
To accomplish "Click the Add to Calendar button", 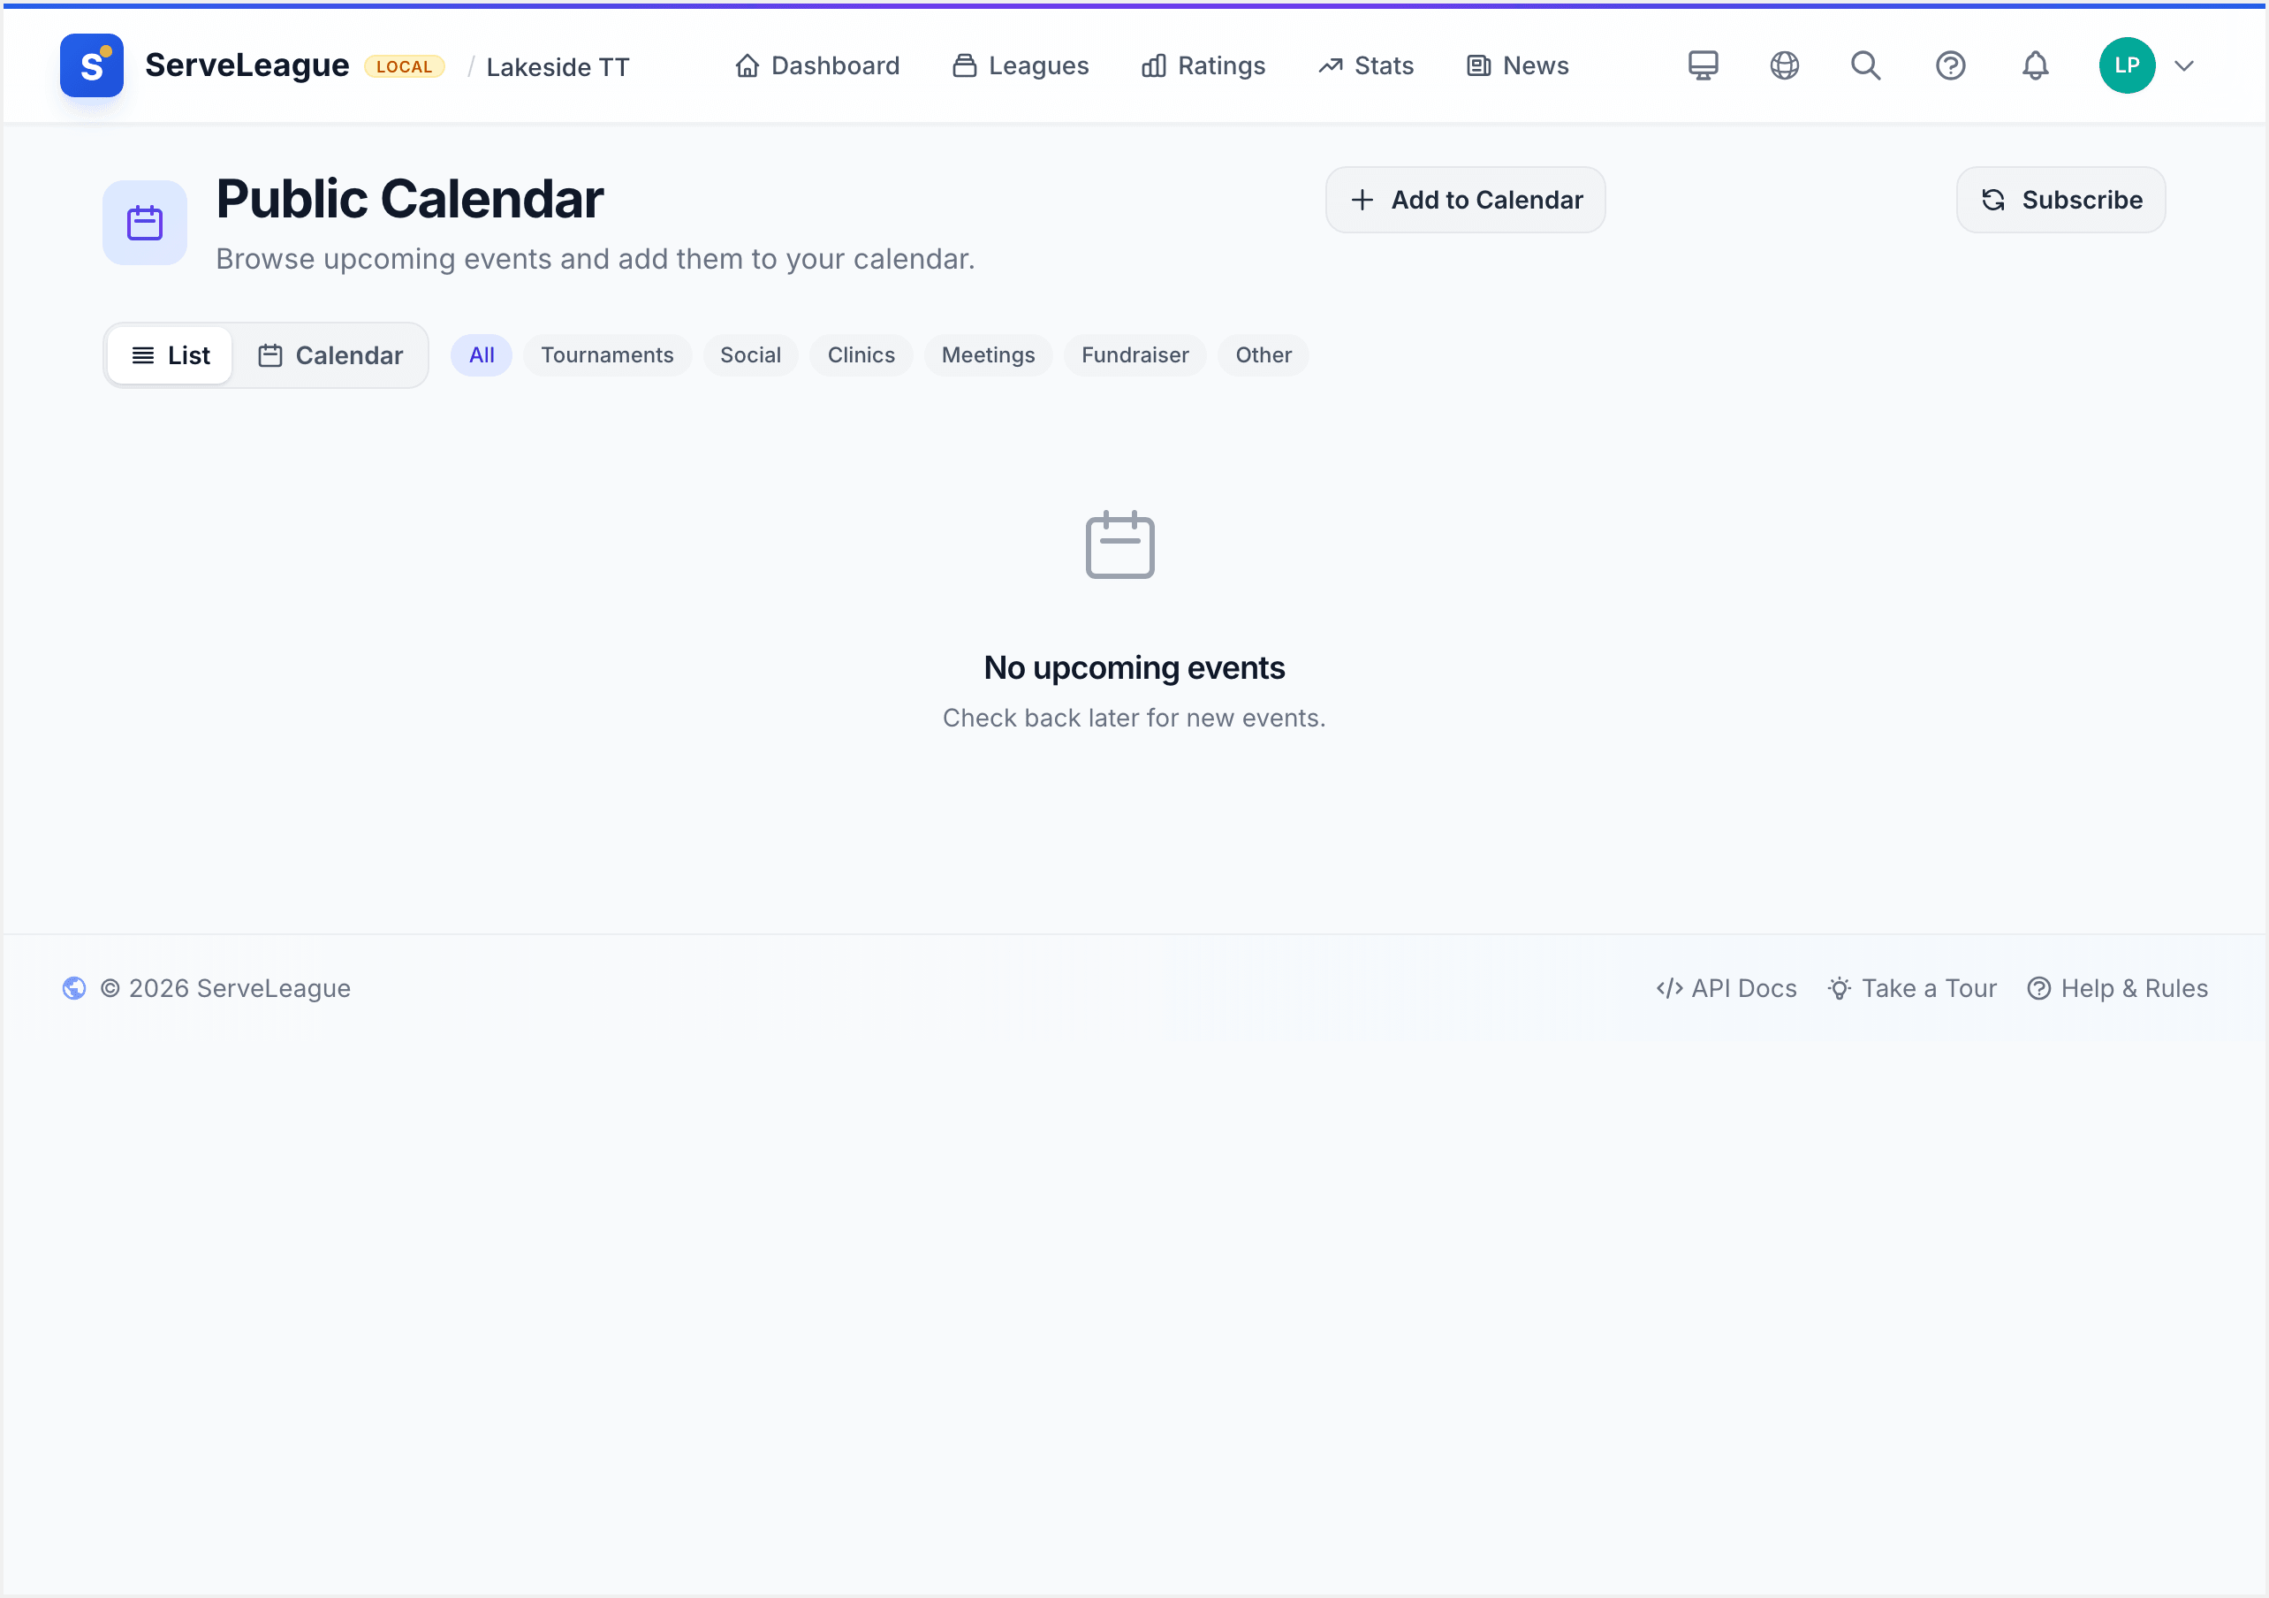I will [1466, 200].
